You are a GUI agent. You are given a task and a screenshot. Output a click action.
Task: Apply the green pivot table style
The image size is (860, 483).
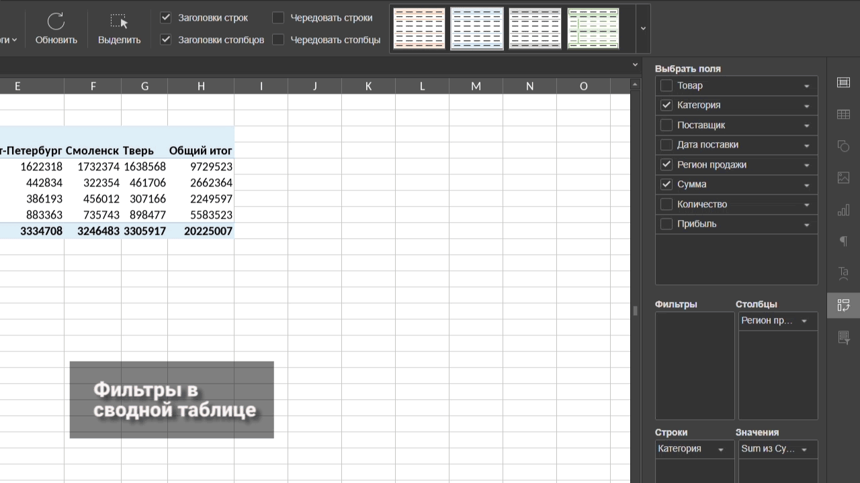(593, 28)
